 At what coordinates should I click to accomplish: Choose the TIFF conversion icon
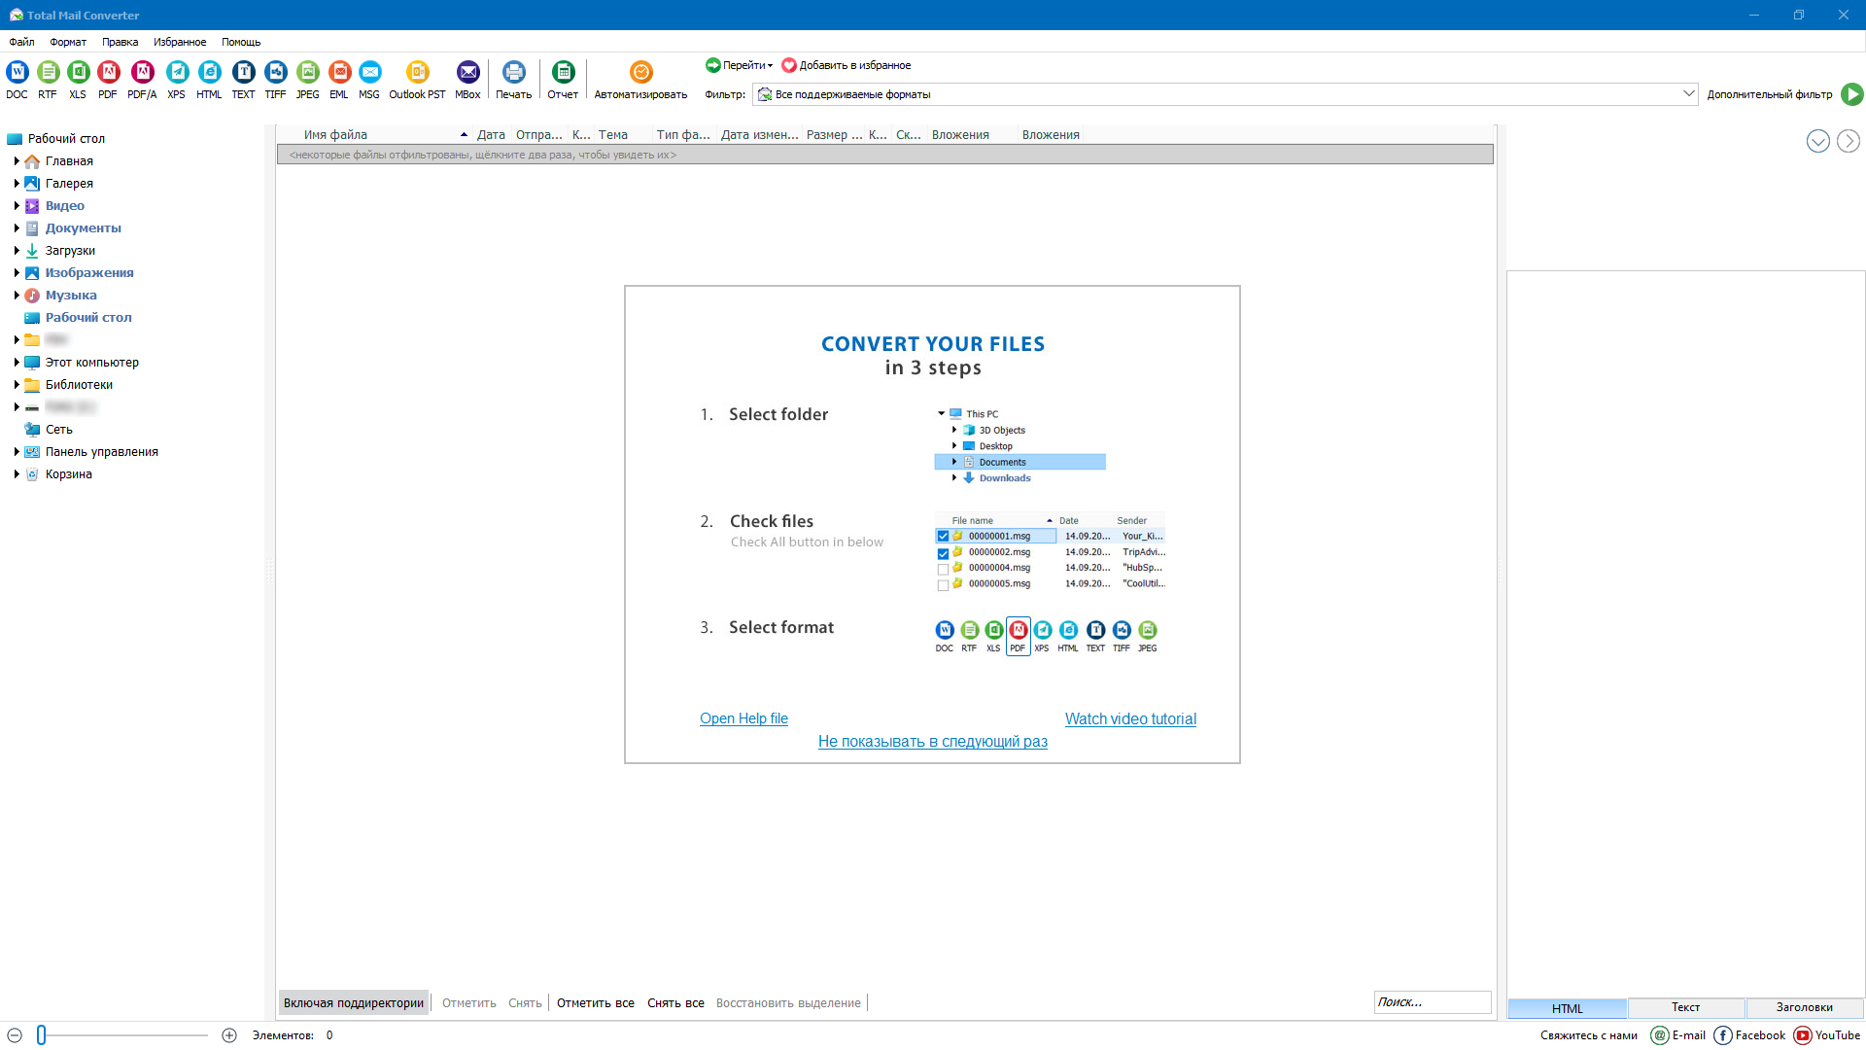pyautogui.click(x=276, y=73)
